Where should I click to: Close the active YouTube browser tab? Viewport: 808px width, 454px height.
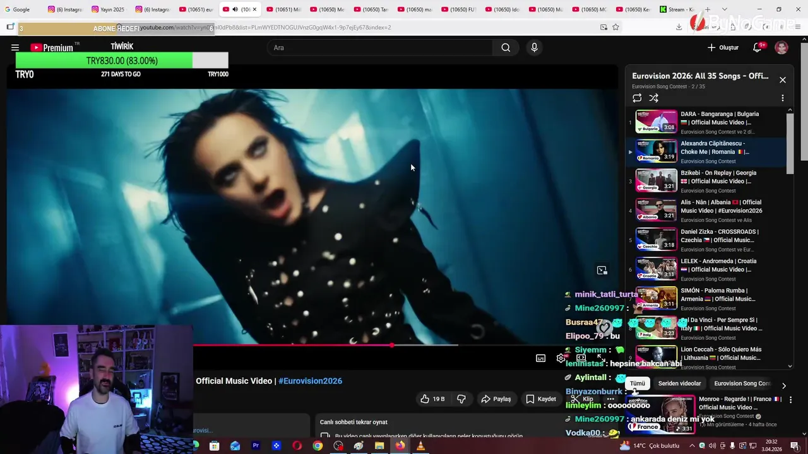pos(254,9)
